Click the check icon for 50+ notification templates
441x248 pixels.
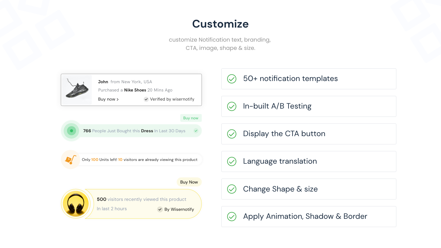[232, 79]
